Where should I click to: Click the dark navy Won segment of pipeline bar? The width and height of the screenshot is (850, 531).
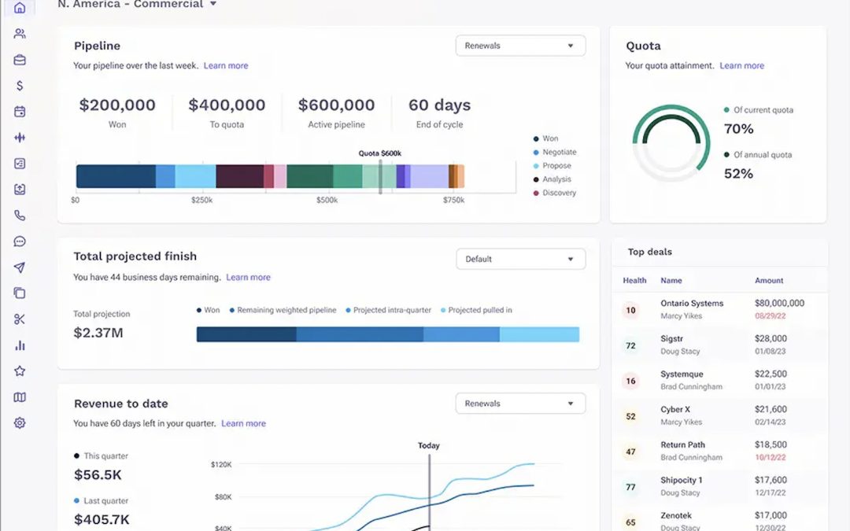(x=116, y=177)
